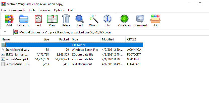209x103 pixels.
Task: Click the size value 4,172,798
Action: pyautogui.click(x=42, y=55)
